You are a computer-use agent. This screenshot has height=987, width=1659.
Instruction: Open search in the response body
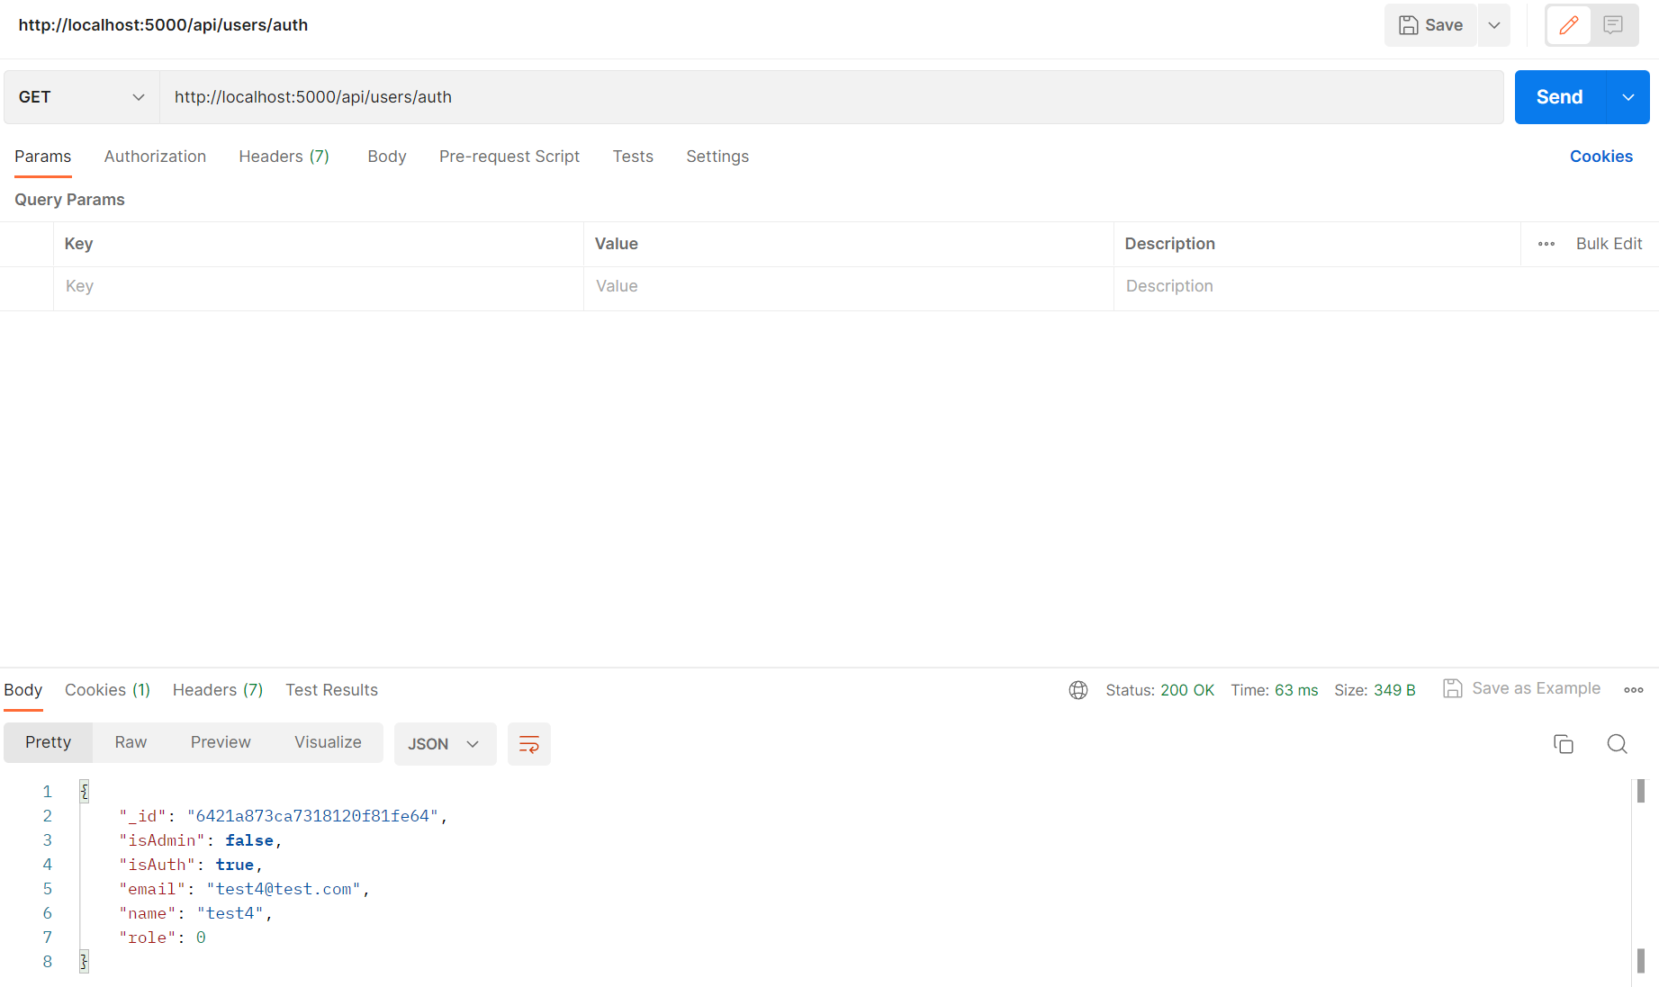point(1617,744)
